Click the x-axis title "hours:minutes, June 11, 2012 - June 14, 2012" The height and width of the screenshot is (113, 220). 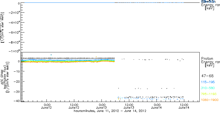[x=110, y=111]
